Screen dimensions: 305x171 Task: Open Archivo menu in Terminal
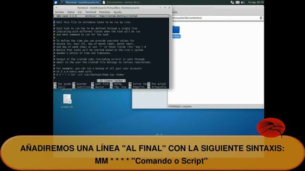60,12
